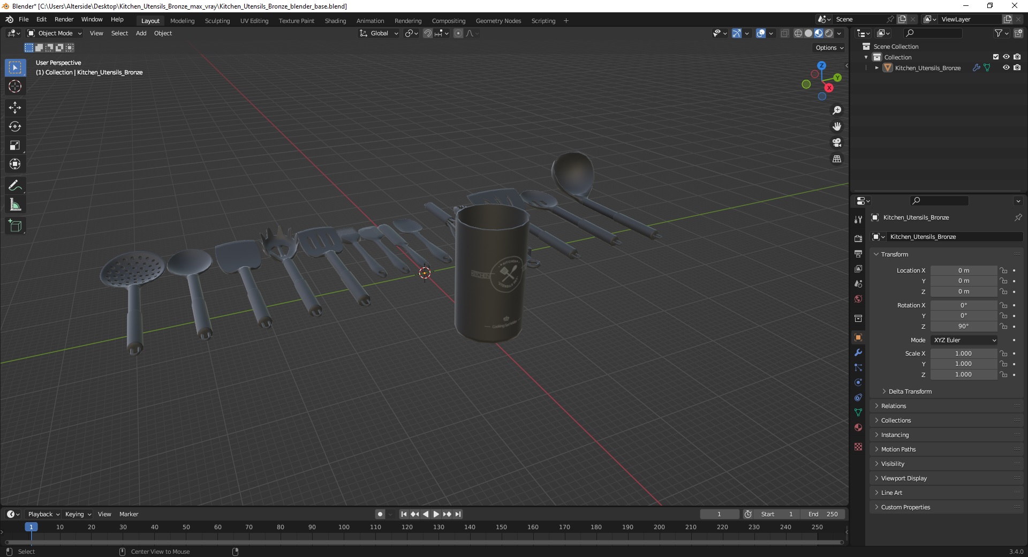1028x557 pixels.
Task: Open the Tool properties tab
Action: pos(858,219)
